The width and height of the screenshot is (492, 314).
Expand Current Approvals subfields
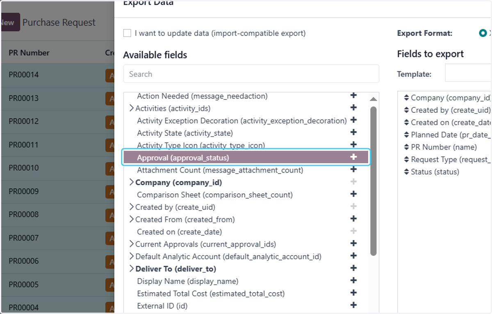[x=132, y=244]
